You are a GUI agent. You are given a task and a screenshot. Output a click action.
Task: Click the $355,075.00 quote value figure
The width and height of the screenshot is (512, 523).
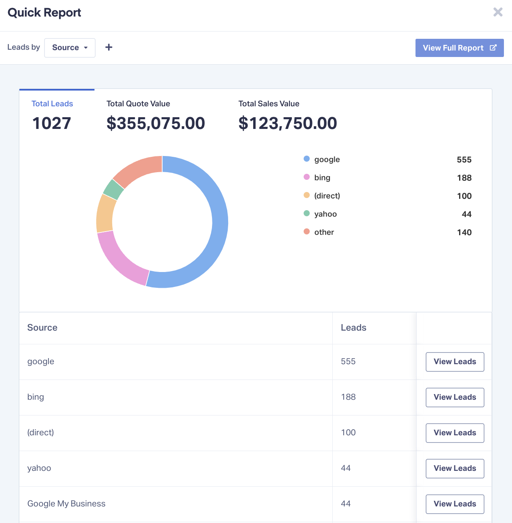156,123
